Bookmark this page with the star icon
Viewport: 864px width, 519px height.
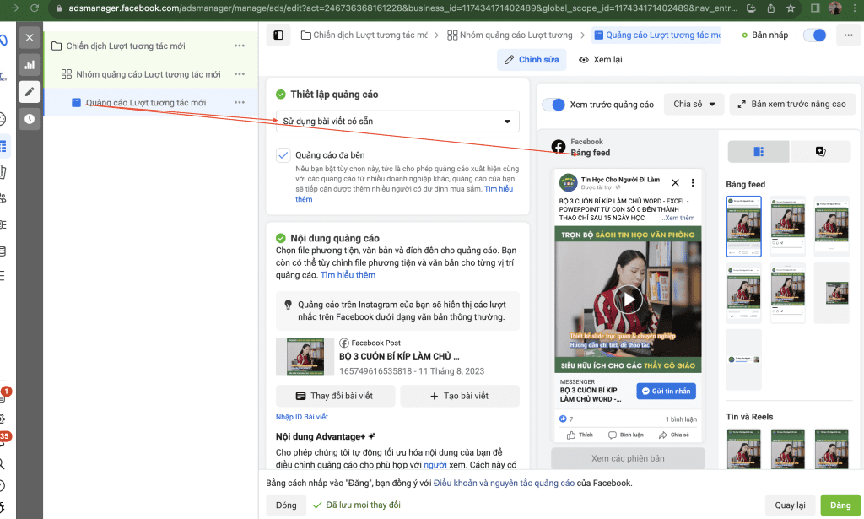[x=791, y=8]
